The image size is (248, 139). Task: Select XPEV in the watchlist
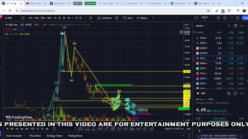220,43
